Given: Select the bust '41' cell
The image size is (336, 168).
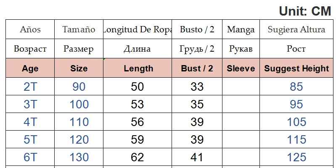Looking at the screenshot, I should click(197, 157).
